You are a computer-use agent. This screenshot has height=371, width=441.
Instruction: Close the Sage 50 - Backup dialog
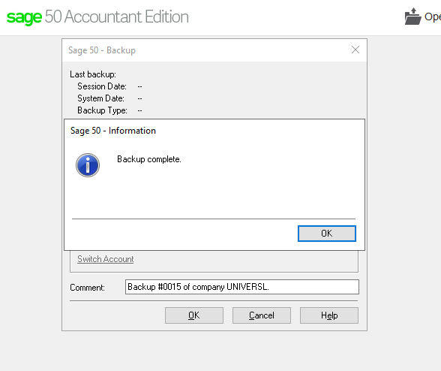(355, 50)
